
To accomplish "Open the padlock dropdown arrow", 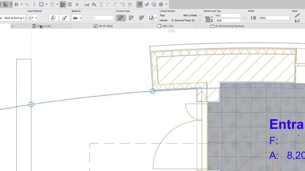I will [x=57, y=4].
